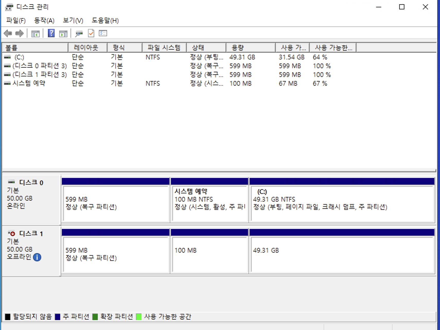Sort by the 상태 column header

tap(206, 48)
